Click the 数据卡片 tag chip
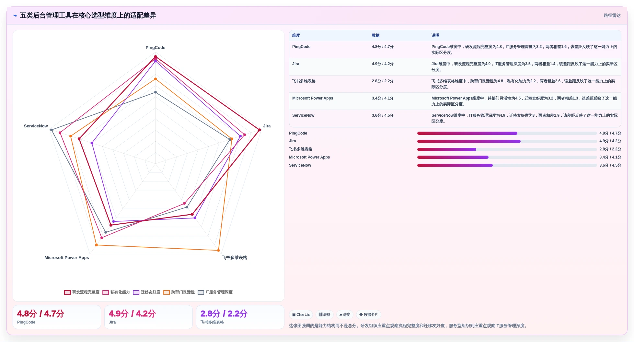 369,314
